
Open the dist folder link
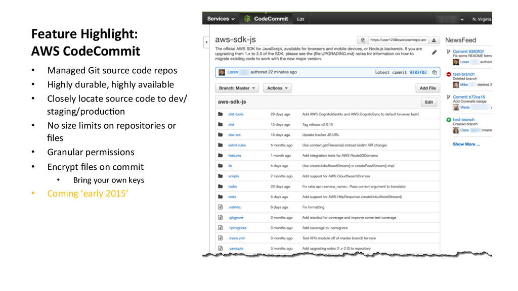[231, 124]
